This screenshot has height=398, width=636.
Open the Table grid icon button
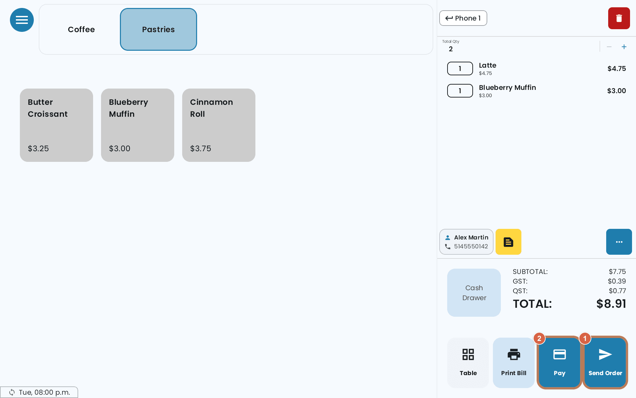[x=468, y=363]
